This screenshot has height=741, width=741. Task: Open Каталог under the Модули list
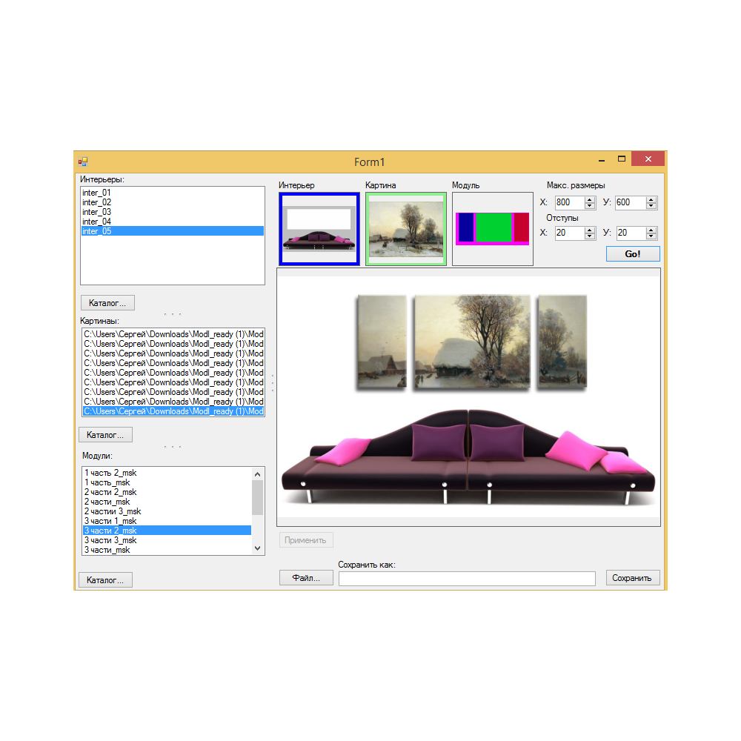point(105,579)
